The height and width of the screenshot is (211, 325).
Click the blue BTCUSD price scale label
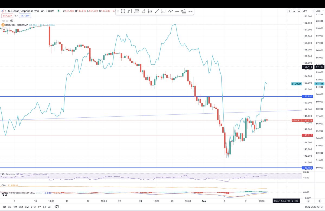296,84
